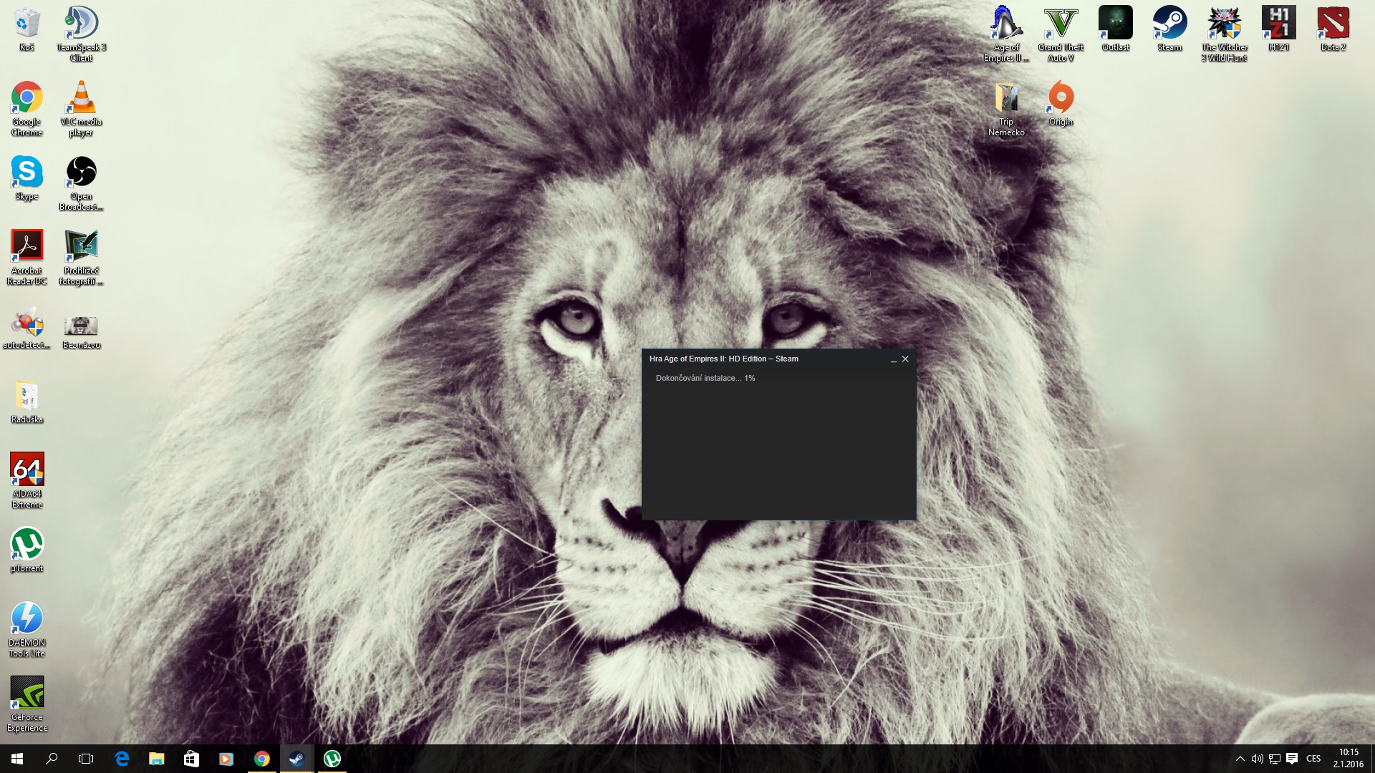Click The Witcher 3 Wild Hunt icon
This screenshot has width=1375, height=773.
point(1224,25)
